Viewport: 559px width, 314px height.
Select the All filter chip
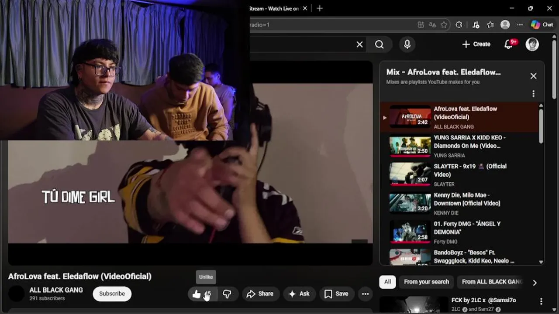[x=387, y=282]
